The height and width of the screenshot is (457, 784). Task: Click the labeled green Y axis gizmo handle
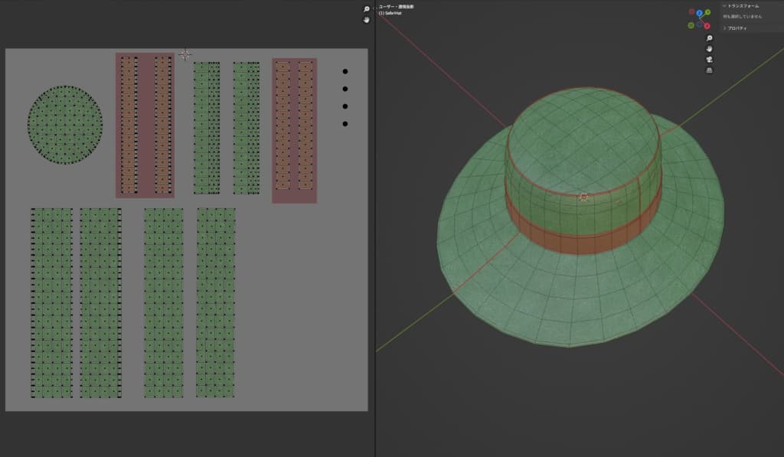pyautogui.click(x=707, y=12)
